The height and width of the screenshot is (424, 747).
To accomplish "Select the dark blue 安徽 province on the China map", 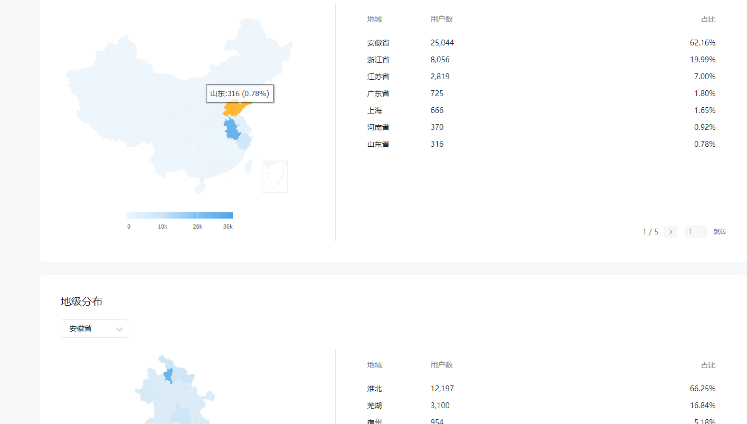I will [x=232, y=129].
